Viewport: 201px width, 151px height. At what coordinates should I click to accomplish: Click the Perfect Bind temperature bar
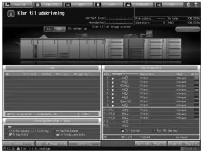point(119,18)
